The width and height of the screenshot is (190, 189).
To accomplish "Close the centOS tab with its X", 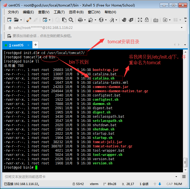I will click(29, 45).
